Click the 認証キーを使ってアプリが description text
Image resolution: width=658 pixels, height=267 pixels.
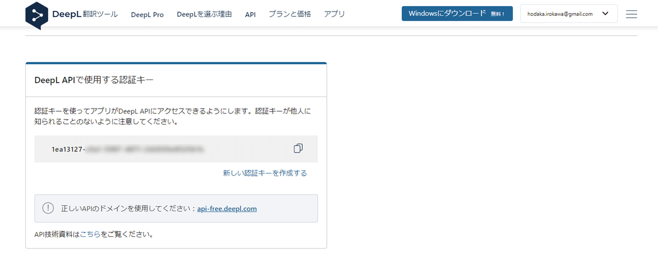[x=172, y=116]
